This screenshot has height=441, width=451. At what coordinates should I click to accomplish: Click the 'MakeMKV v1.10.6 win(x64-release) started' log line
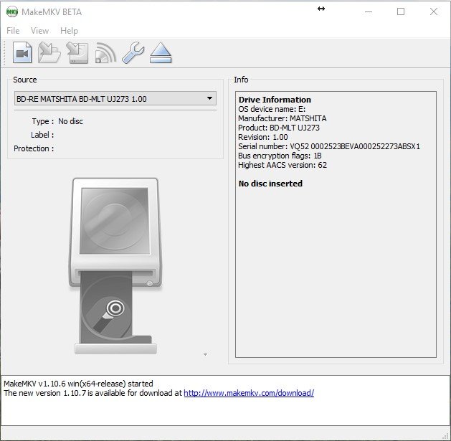tap(78, 384)
